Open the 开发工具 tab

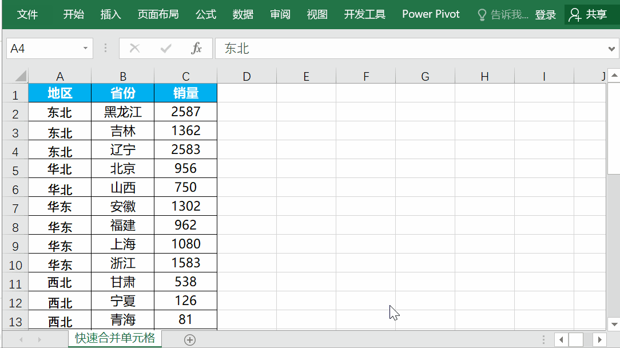point(364,15)
